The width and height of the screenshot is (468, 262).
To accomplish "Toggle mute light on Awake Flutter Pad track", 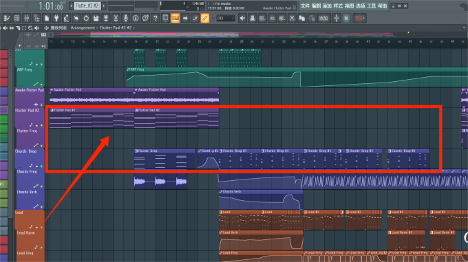I will [x=41, y=105].
